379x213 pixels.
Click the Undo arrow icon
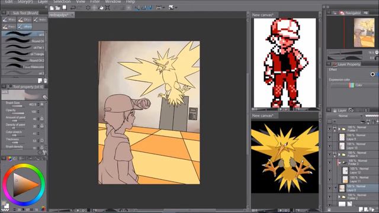coord(73,8)
